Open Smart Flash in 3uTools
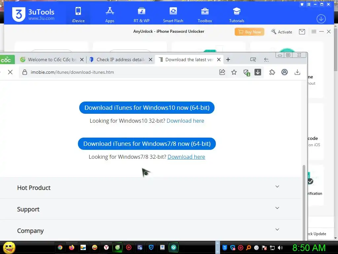 point(173,15)
